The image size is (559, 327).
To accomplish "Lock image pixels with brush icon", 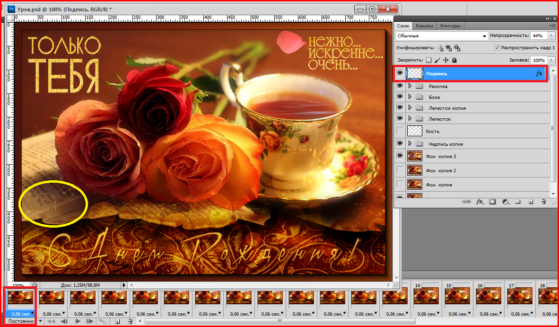I will [x=437, y=60].
